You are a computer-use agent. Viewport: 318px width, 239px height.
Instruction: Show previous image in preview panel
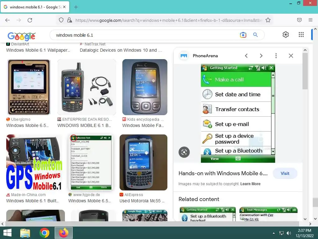(x=246, y=56)
